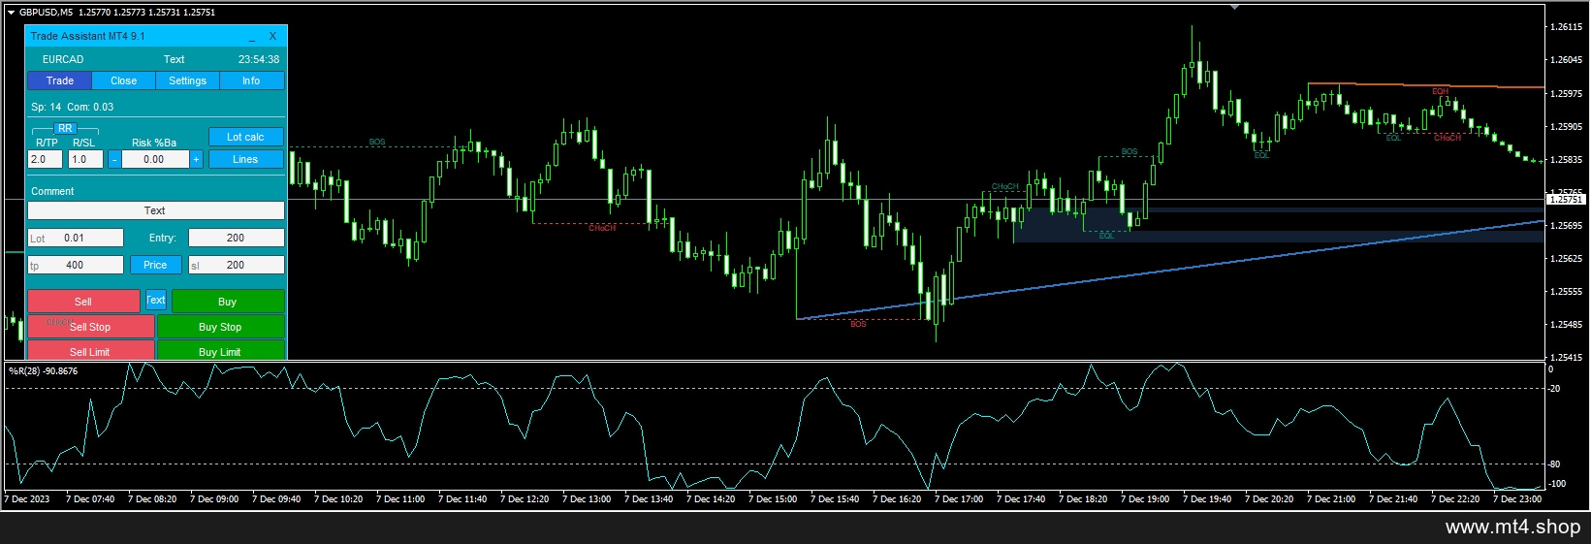The height and width of the screenshot is (544, 1591).
Task: Select the red BOS label under the low
Action: 858,324
